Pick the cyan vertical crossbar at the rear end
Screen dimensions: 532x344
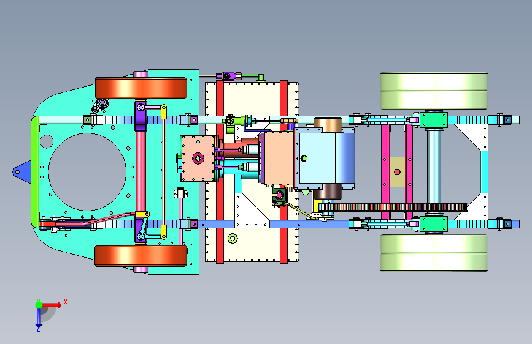tap(485, 171)
